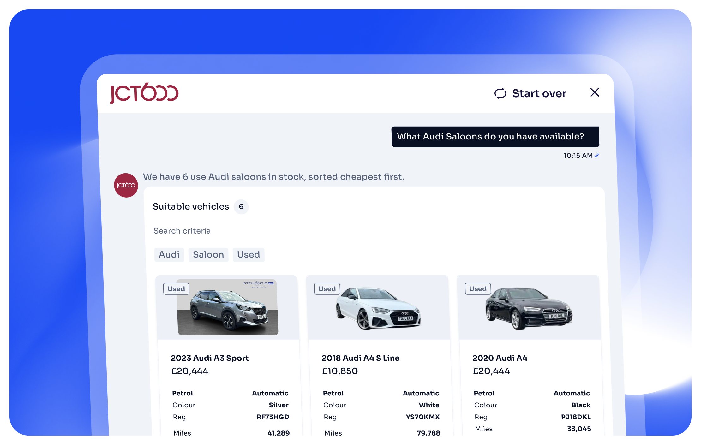Click the JCT600 round chat avatar
The width and height of the screenshot is (701, 445).
(126, 185)
